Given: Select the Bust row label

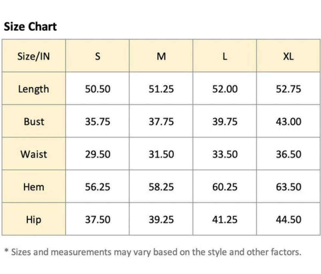Looking at the screenshot, I should click(34, 122).
